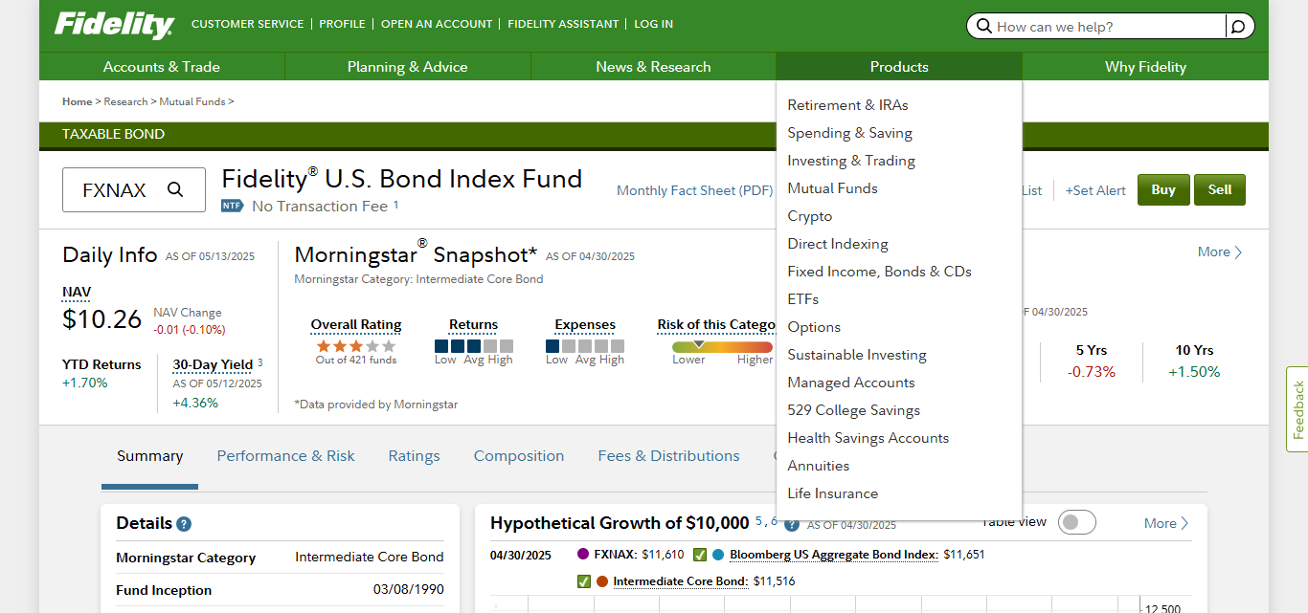Open Hypothetical Growth help question icon
This screenshot has width=1308, height=613.
click(x=792, y=524)
